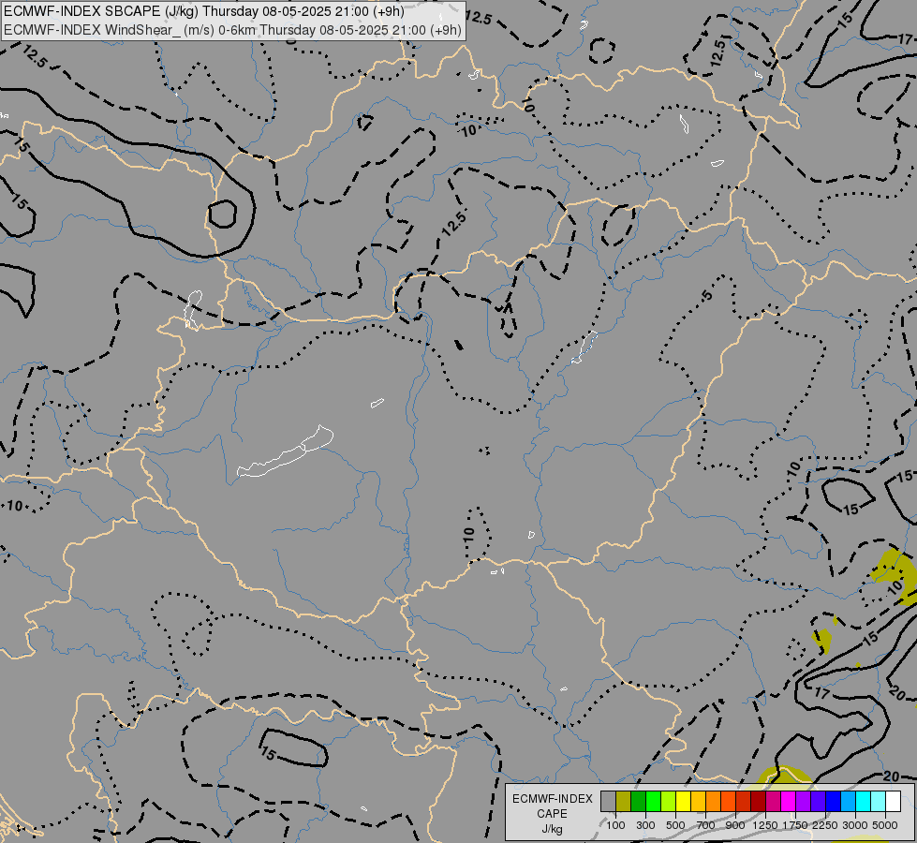The width and height of the screenshot is (917, 843).
Task: Click the legend value "1750"
Action: point(795,825)
